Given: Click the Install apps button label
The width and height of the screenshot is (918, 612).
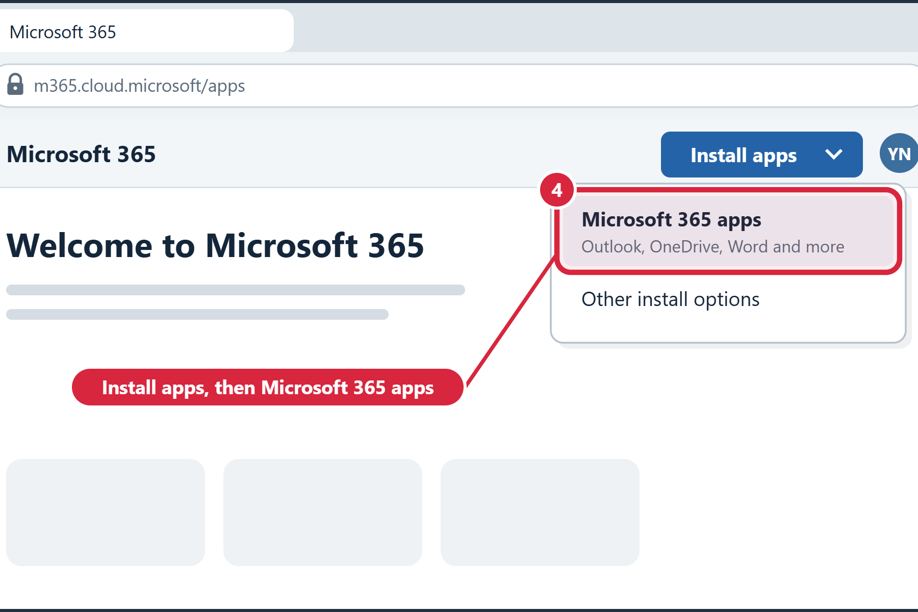Looking at the screenshot, I should [743, 155].
